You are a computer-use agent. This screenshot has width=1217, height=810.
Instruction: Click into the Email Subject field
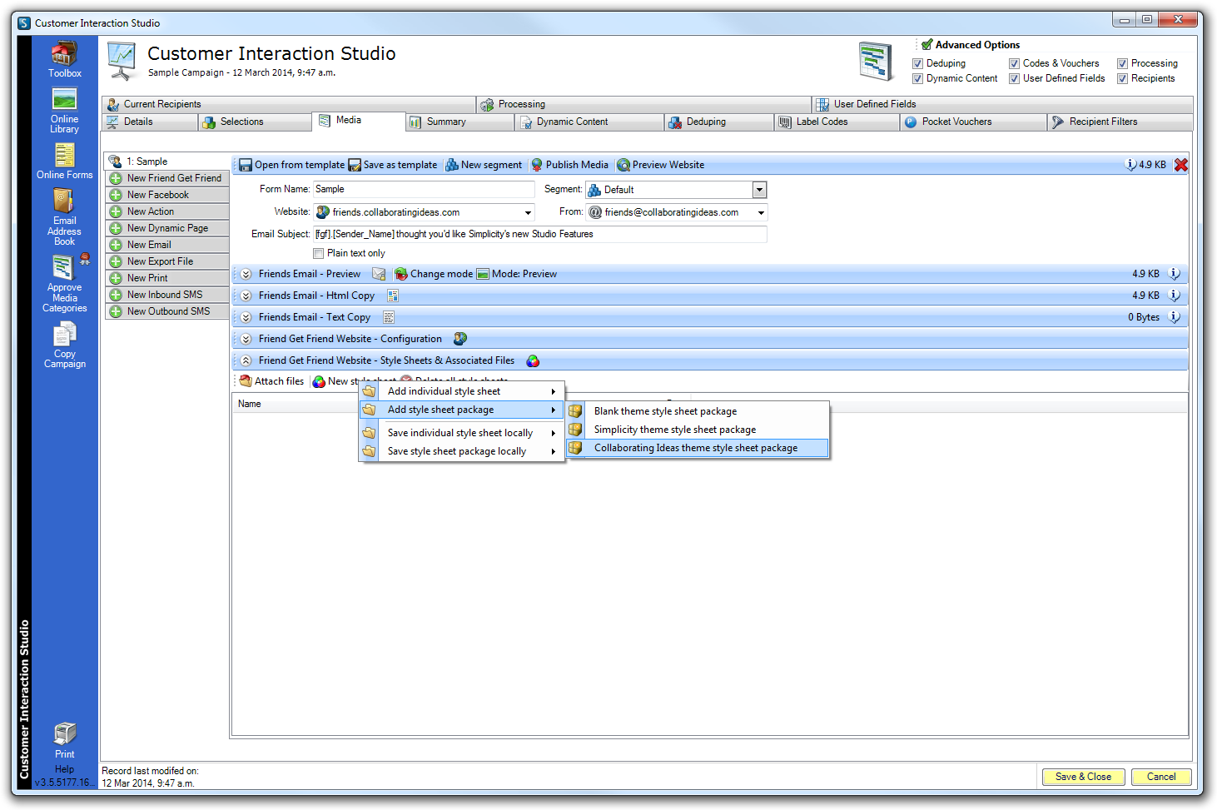539,234
